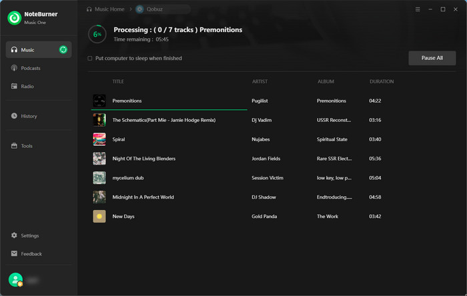Click the TITLE column header
This screenshot has width=467, height=296.
pyautogui.click(x=118, y=81)
